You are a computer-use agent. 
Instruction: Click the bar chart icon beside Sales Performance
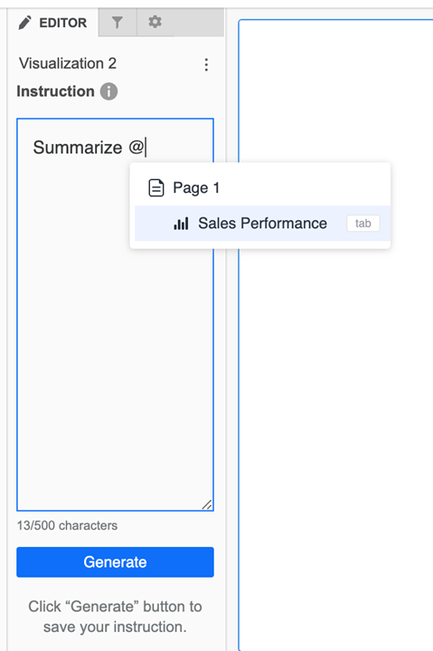[181, 224]
